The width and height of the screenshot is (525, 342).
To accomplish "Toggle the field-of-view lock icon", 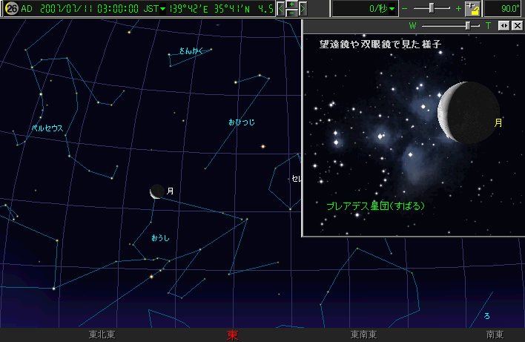I will (472, 9).
